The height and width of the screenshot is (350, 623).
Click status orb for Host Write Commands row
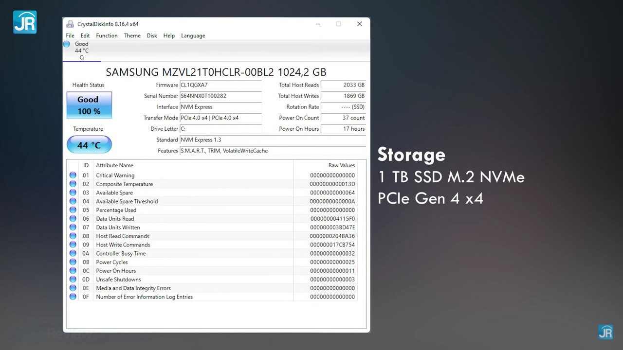coord(73,245)
